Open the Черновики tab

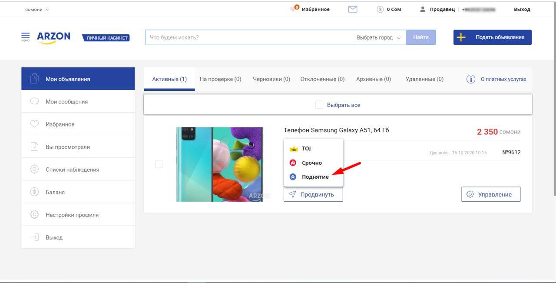[272, 79]
